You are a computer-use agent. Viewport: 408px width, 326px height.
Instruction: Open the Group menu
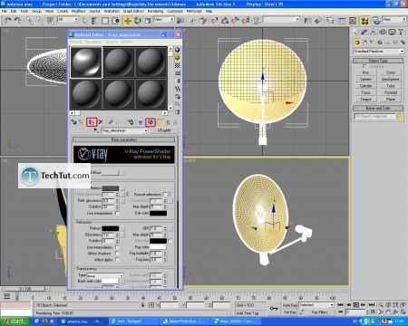(36, 11)
